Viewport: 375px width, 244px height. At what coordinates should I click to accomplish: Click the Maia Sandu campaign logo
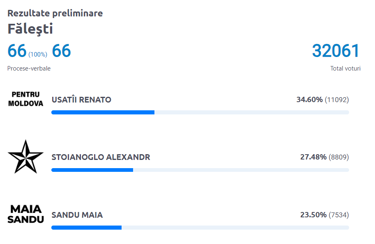[x=25, y=214]
